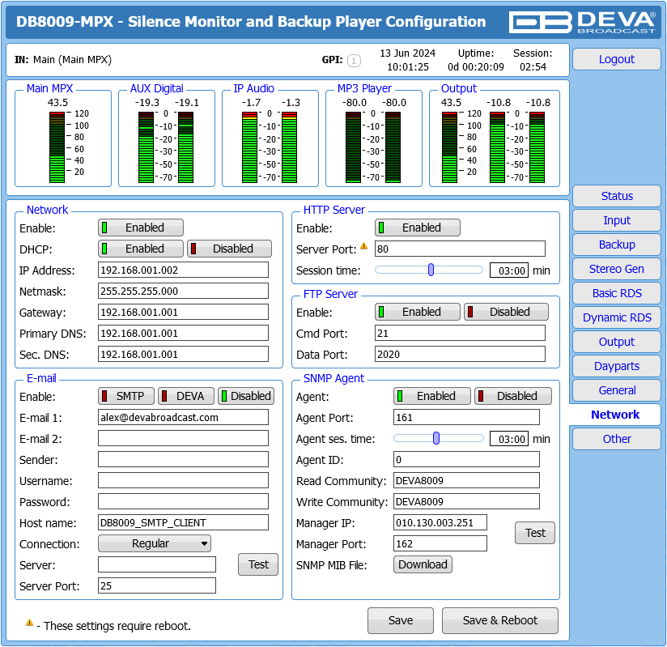Select SMTP for E-mail enable
667x647 pixels.
pos(126,396)
